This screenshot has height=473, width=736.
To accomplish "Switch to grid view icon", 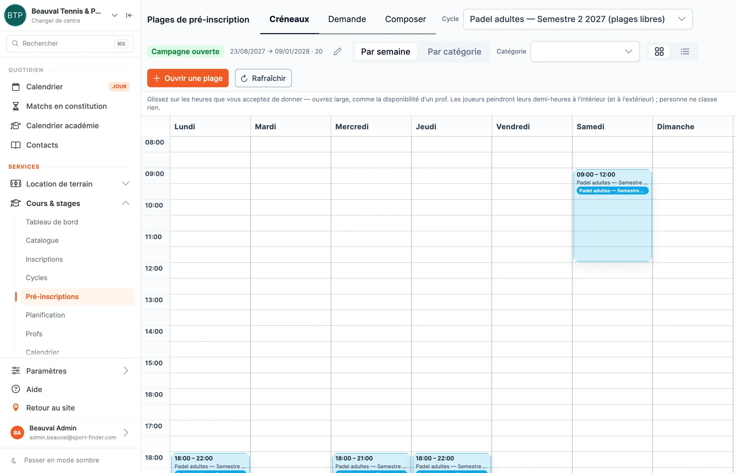I will (659, 51).
